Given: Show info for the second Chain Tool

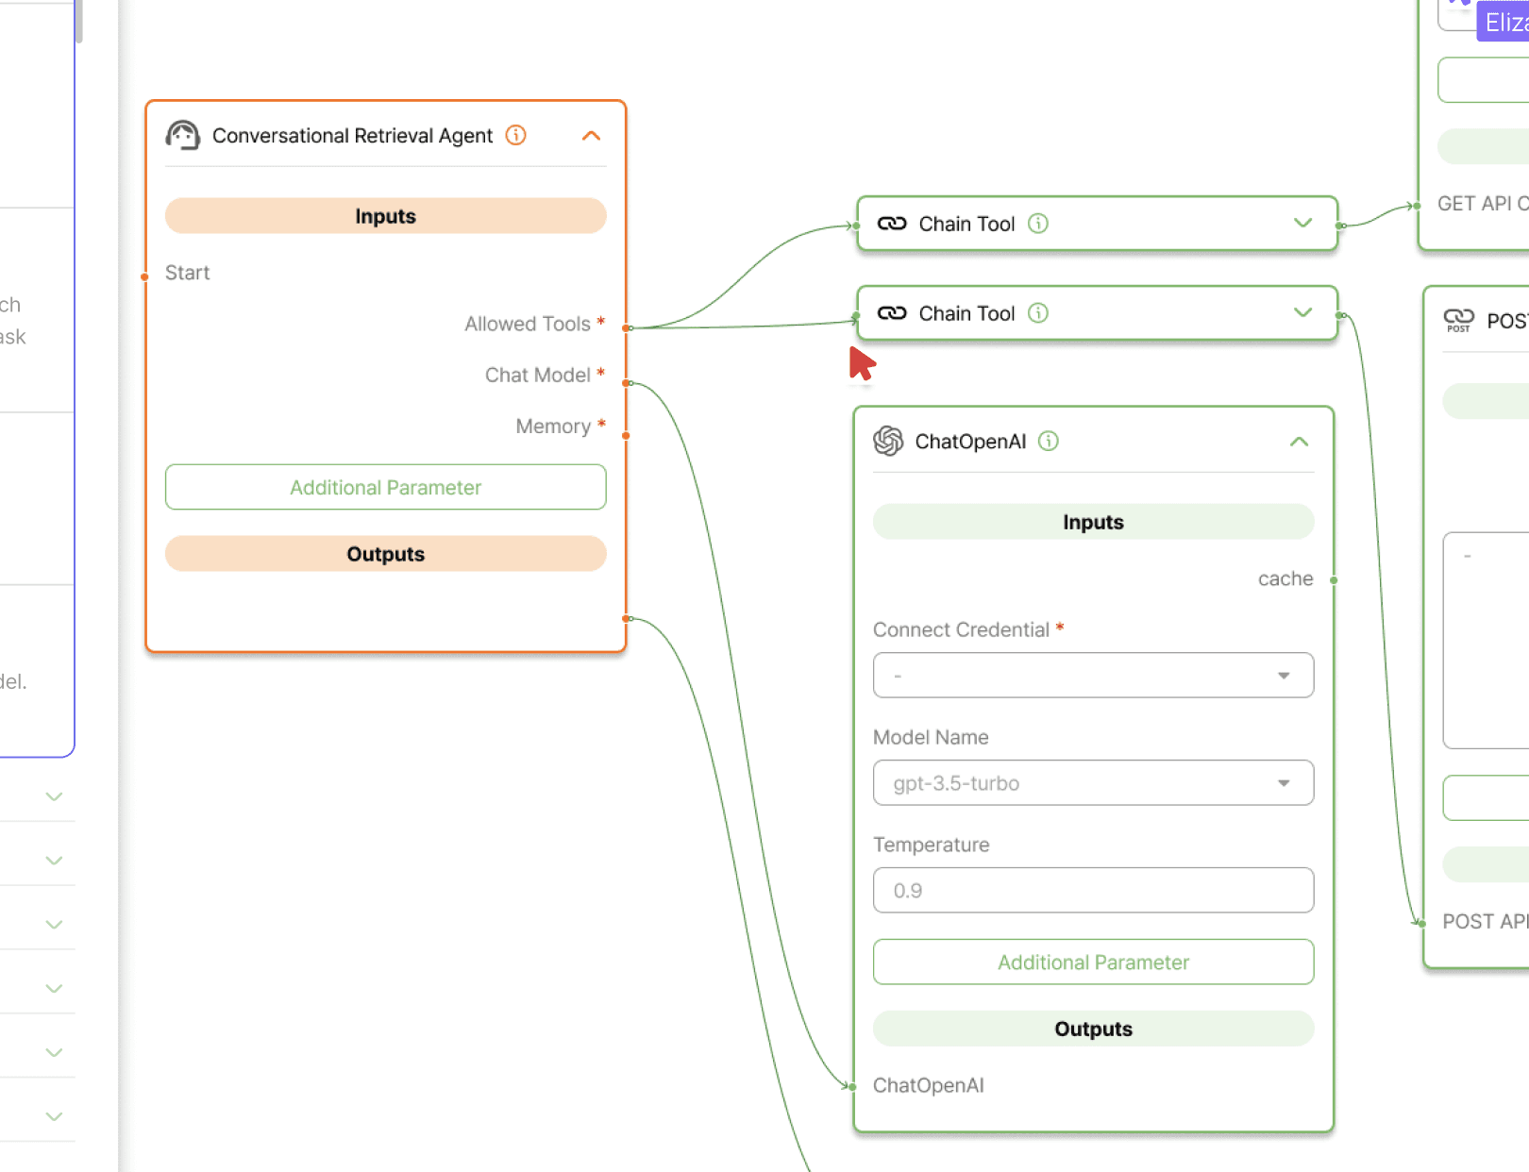Looking at the screenshot, I should coord(1038,313).
